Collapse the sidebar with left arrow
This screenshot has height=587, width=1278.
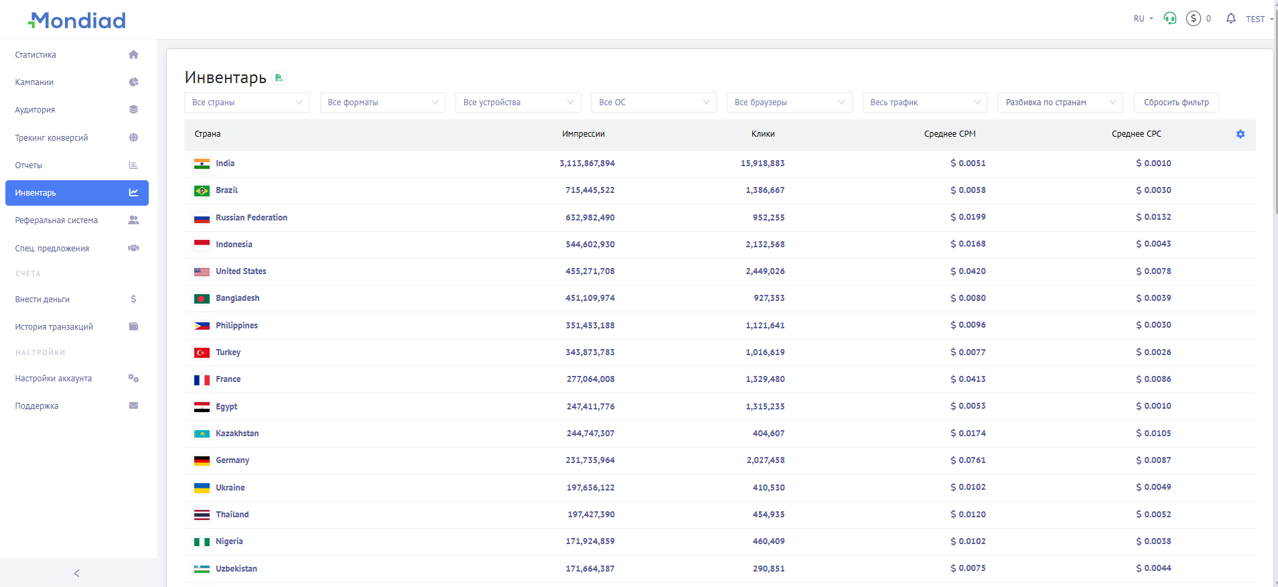[77, 573]
